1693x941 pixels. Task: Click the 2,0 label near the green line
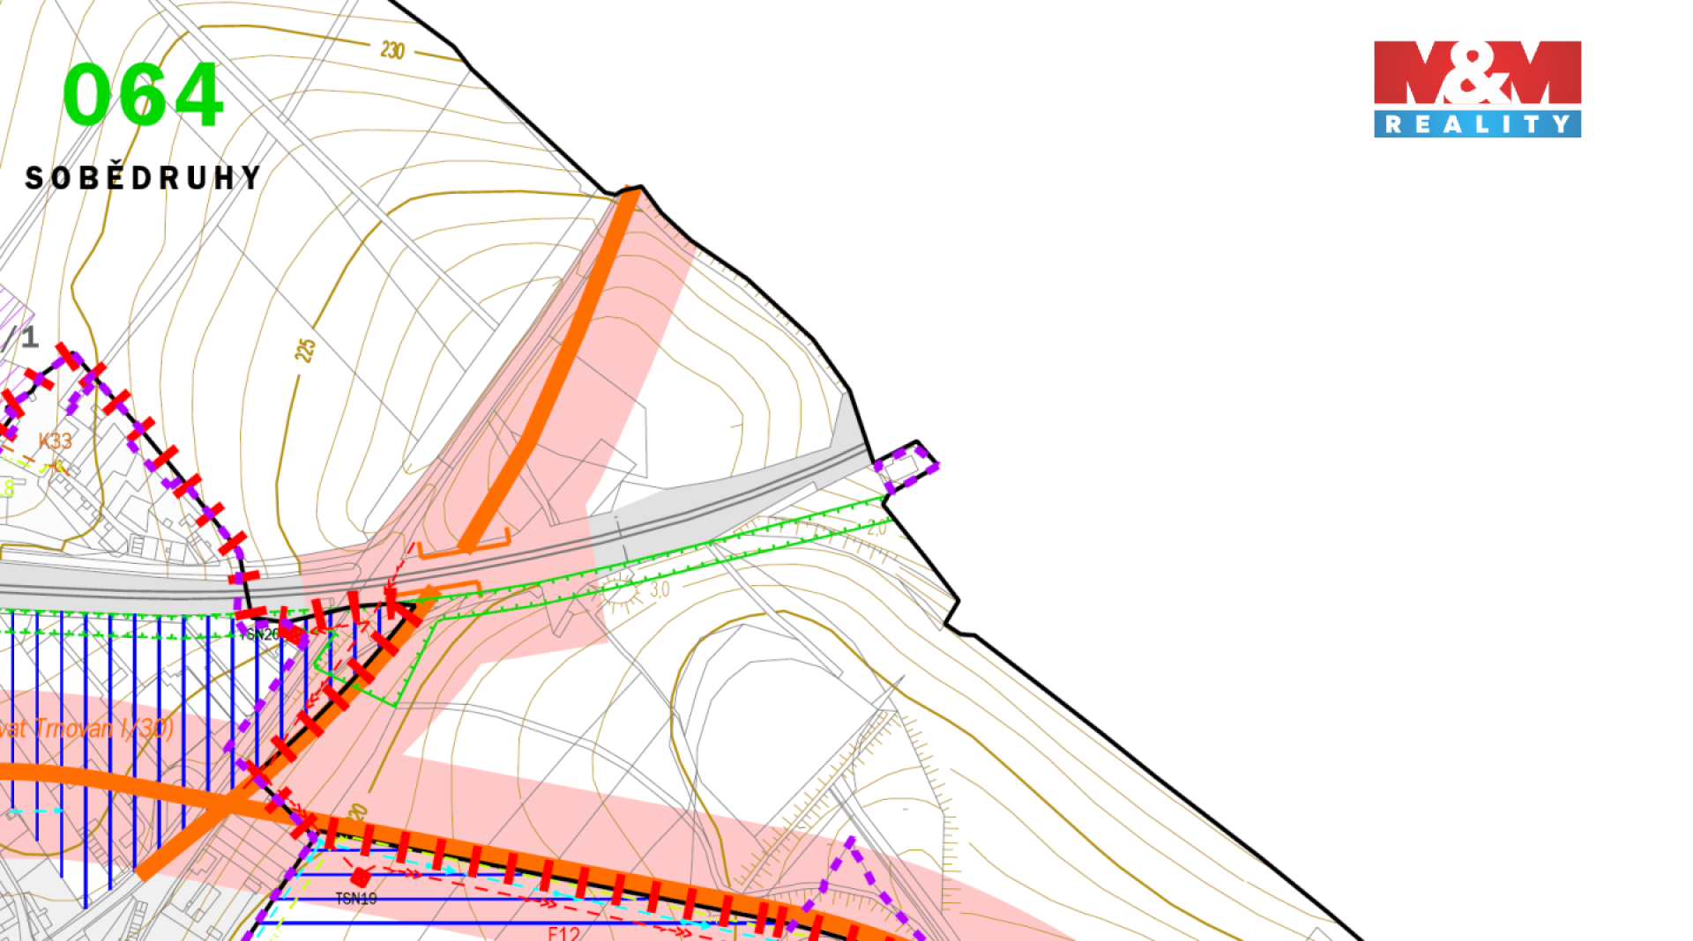[x=876, y=528]
